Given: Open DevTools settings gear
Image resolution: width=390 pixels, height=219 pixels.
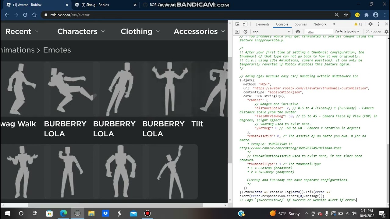Looking at the screenshot, I should point(370,24).
